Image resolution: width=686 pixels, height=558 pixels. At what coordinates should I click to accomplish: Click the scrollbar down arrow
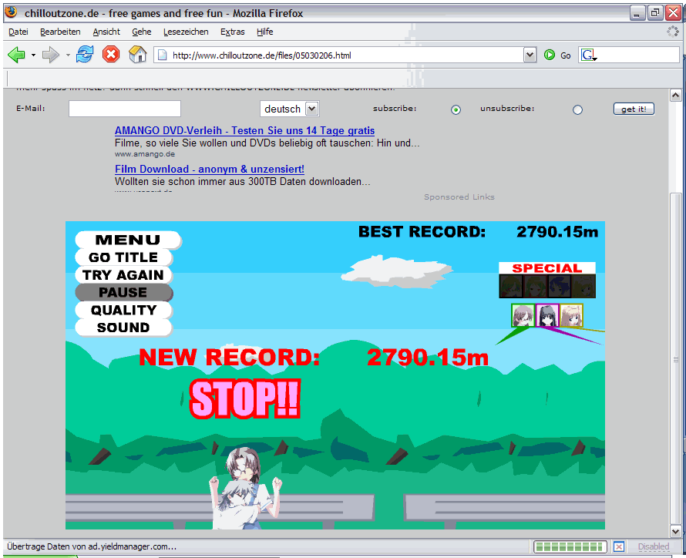pos(676,531)
